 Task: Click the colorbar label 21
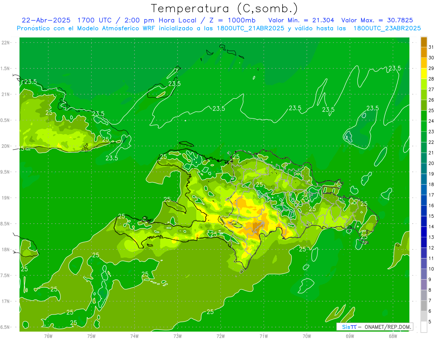[431, 153]
